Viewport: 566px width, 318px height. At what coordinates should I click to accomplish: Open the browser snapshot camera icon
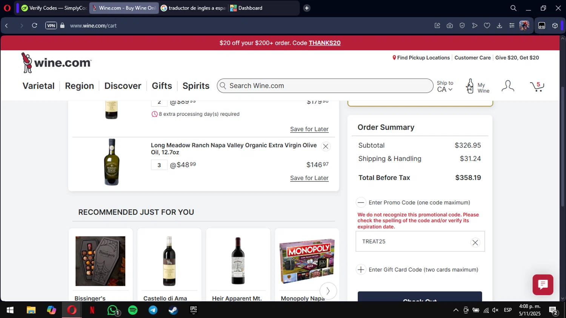pyautogui.click(x=450, y=26)
